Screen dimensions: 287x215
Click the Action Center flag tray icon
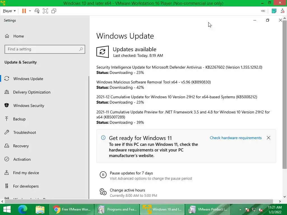click(x=247, y=209)
